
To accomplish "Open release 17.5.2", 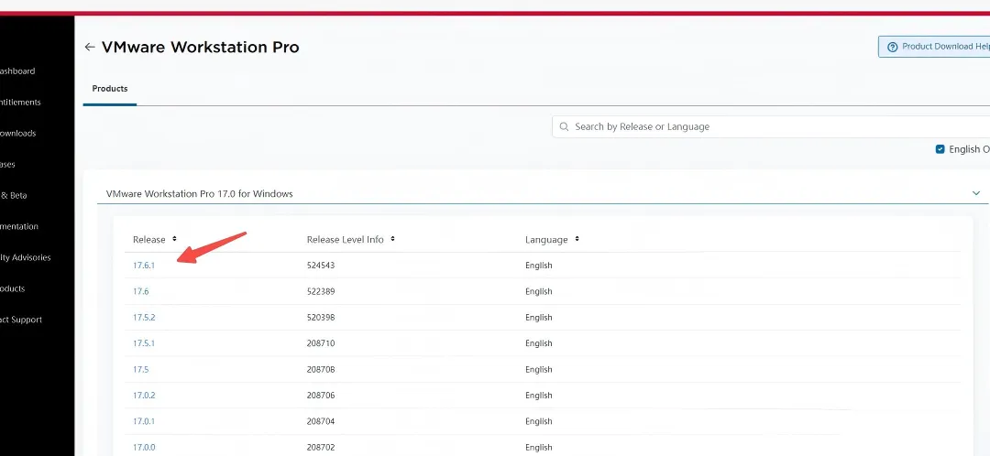I will click(x=144, y=317).
